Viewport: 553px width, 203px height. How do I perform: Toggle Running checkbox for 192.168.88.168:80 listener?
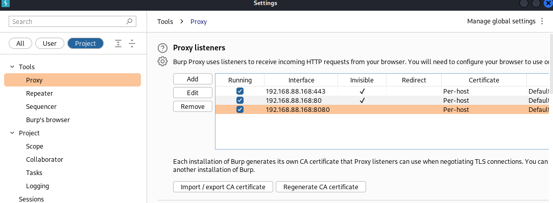(240, 100)
